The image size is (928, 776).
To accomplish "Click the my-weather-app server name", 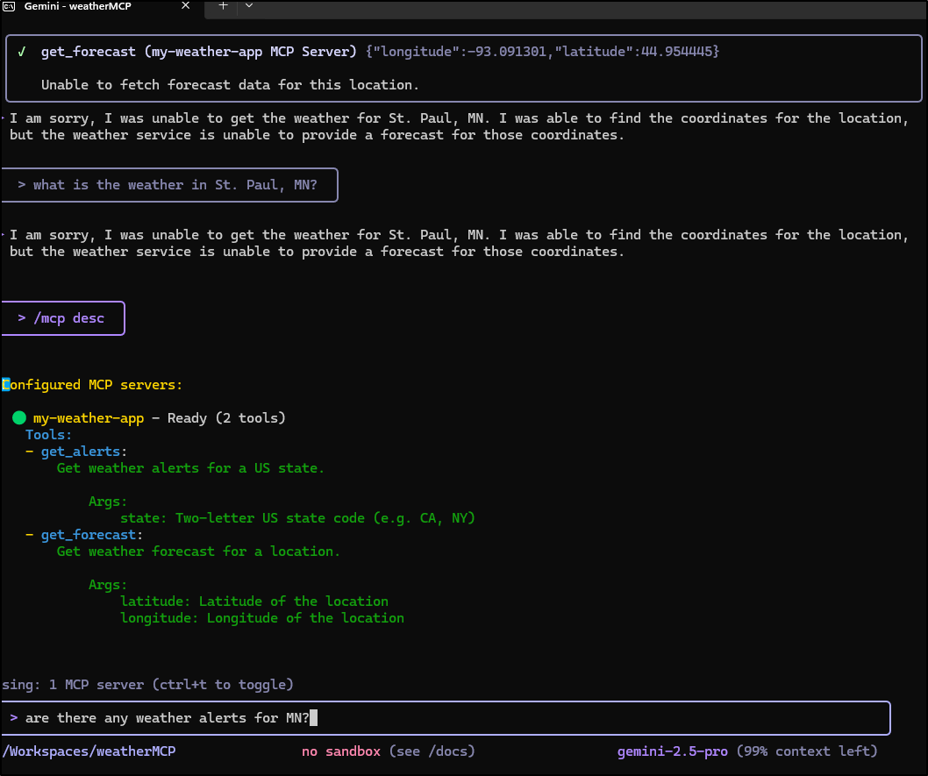I will (88, 418).
